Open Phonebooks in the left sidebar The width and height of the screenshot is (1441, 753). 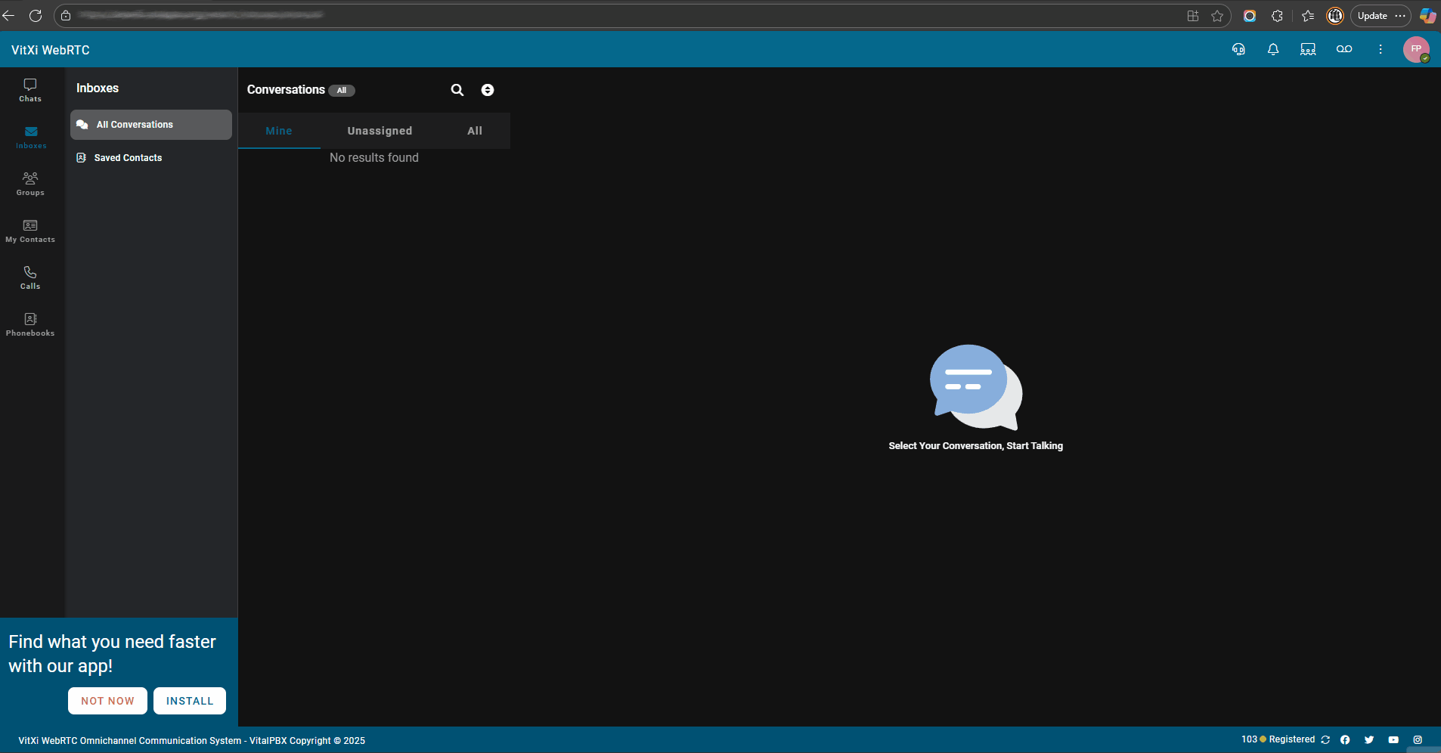point(30,324)
